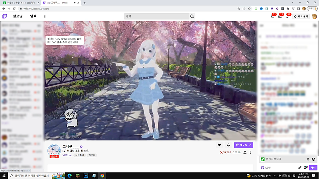
Task: Open whispers icon with badge 11
Action: 287,16
